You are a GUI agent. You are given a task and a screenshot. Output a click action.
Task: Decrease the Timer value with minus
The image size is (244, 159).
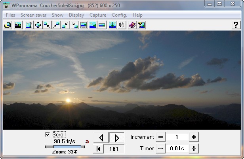[x=160, y=149]
